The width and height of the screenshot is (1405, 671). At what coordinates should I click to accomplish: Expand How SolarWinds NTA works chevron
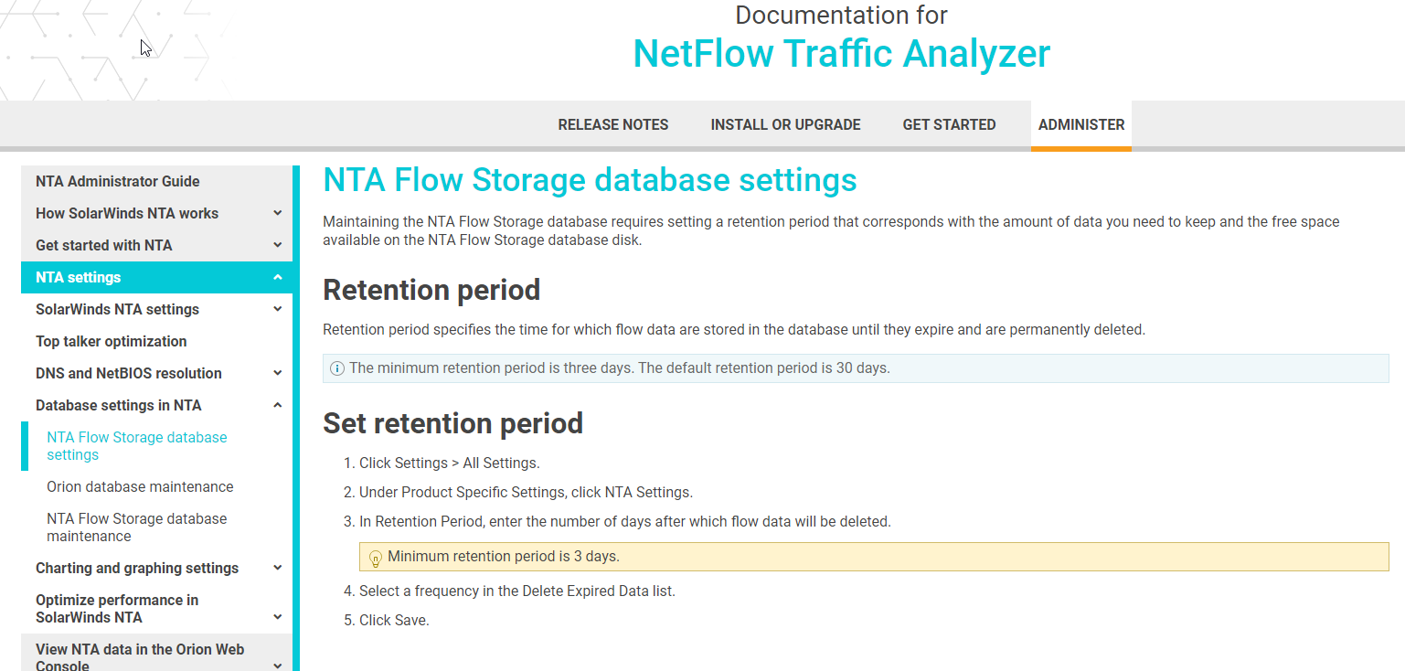pos(278,213)
